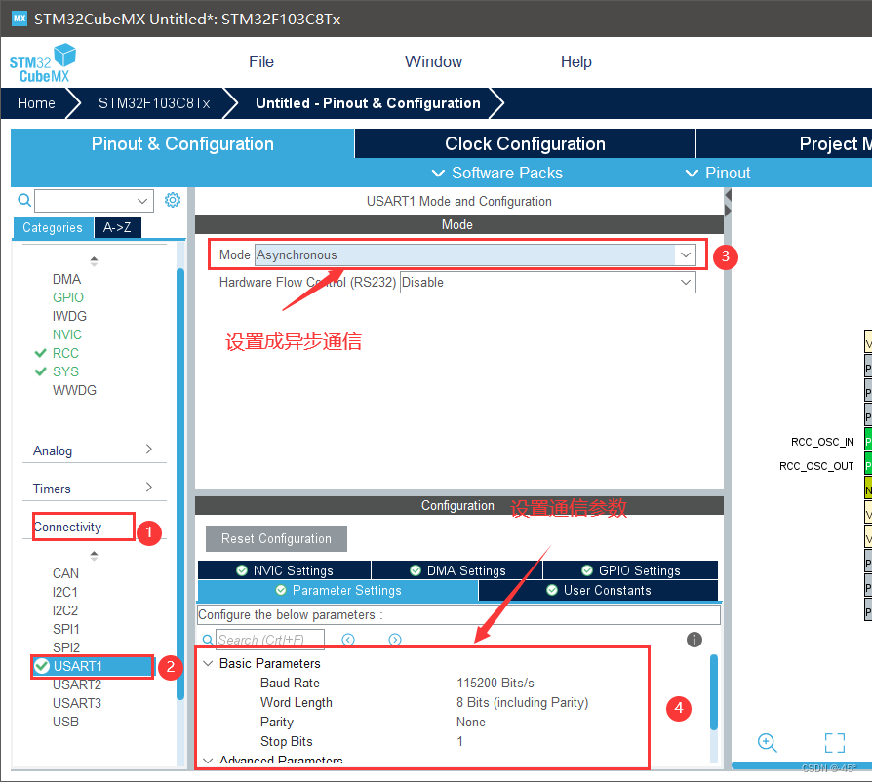The image size is (872, 782).
Task: Open the NVIC Settings tab
Action: (x=284, y=570)
